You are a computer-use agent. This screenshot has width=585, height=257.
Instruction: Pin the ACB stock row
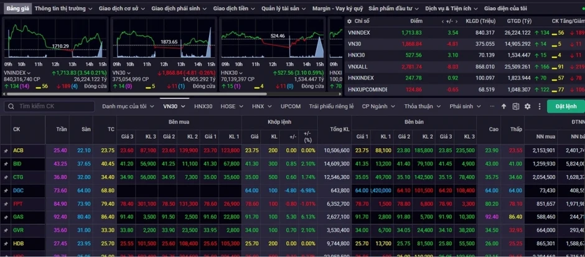[6, 151]
